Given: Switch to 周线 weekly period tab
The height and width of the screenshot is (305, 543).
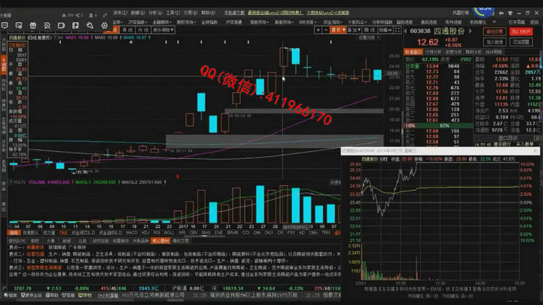Looking at the screenshot, I should click(x=127, y=30).
